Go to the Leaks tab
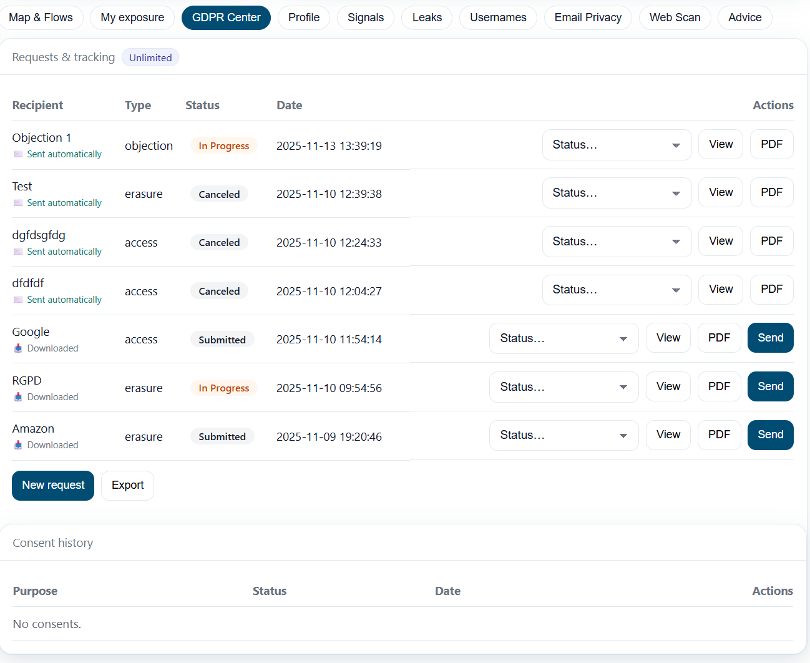Image resolution: width=810 pixels, height=663 pixels. (x=427, y=17)
